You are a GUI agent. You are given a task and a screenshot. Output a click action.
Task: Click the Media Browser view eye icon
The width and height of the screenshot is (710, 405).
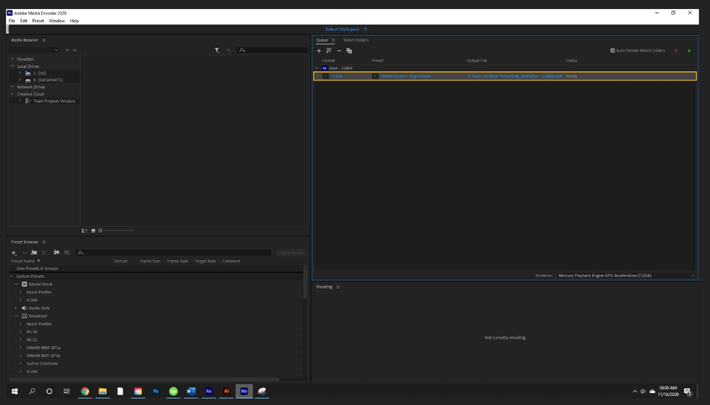[229, 50]
